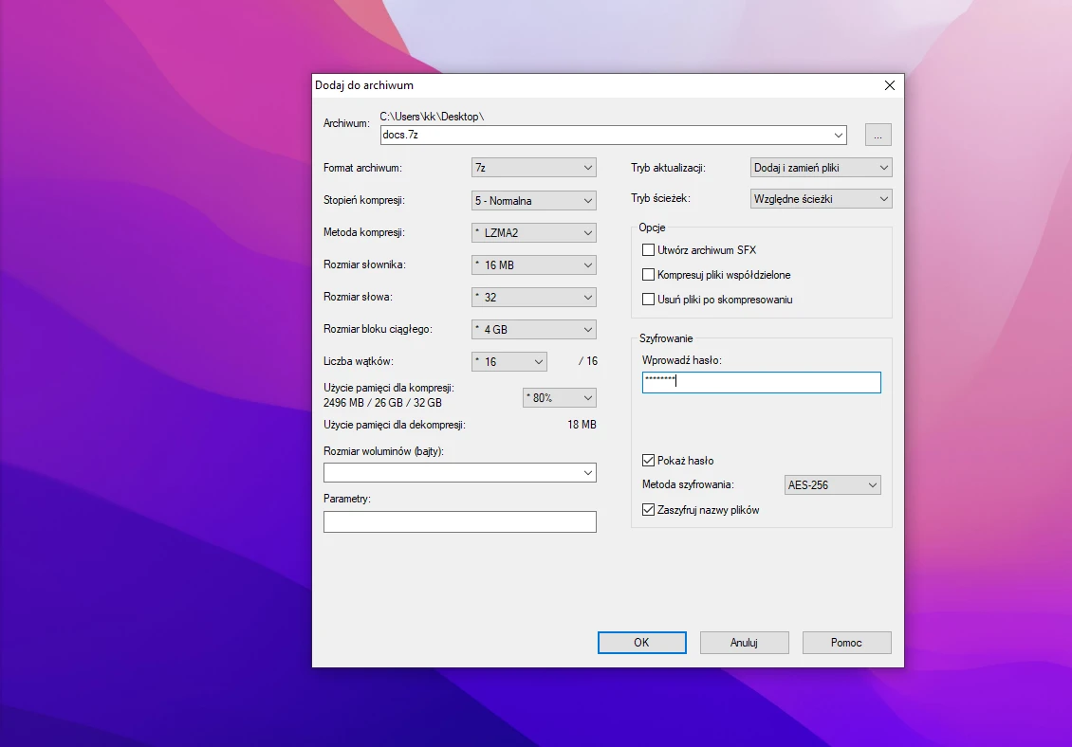Open Tryb aktualizacji dropdown
1072x747 pixels.
(x=821, y=168)
